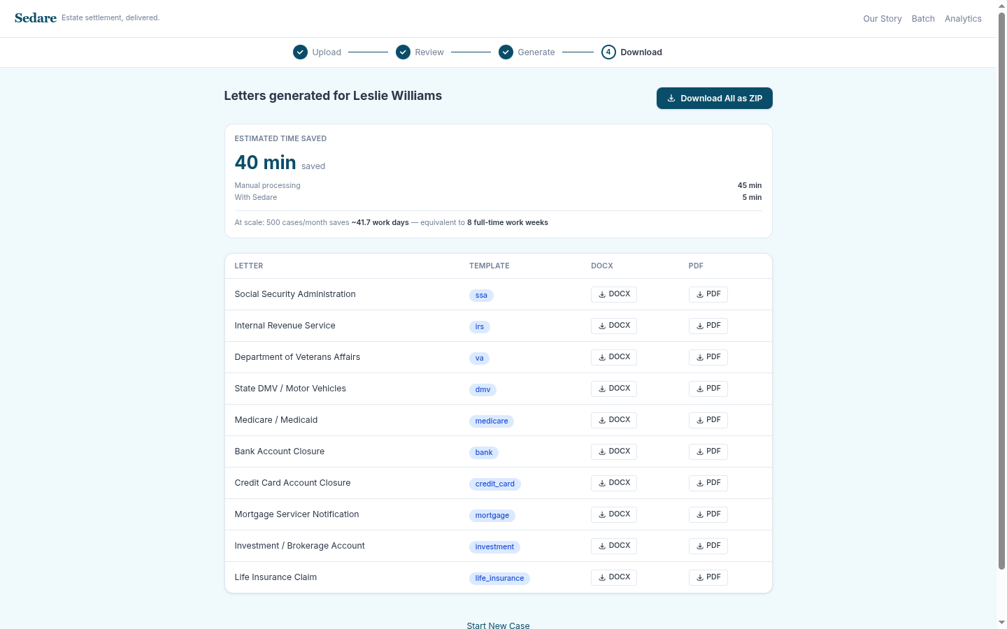Navigate to Analytics
The image size is (1007, 629).
click(963, 19)
